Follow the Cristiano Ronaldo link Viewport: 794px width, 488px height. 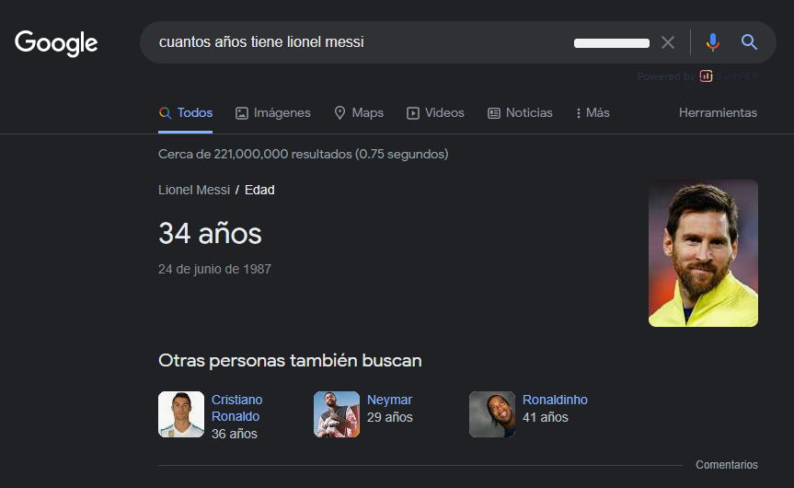pos(236,408)
